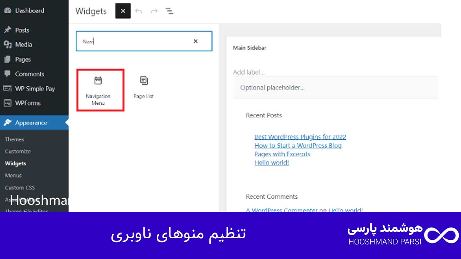Select the Recent Posts heading
The image size is (461, 259).
pyautogui.click(x=264, y=115)
